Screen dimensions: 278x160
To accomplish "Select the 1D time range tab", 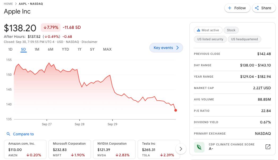I will click(10, 49).
